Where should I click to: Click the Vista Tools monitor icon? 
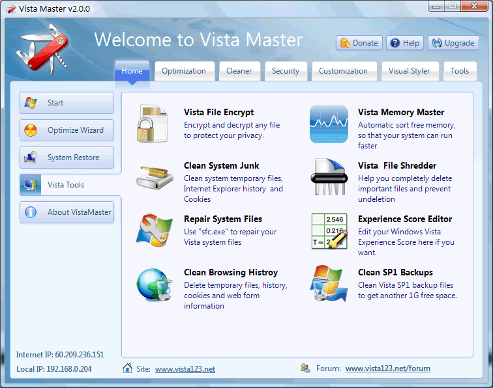(31, 185)
